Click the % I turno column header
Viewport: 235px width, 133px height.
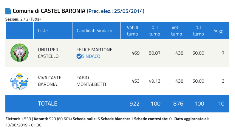[x=198, y=30]
